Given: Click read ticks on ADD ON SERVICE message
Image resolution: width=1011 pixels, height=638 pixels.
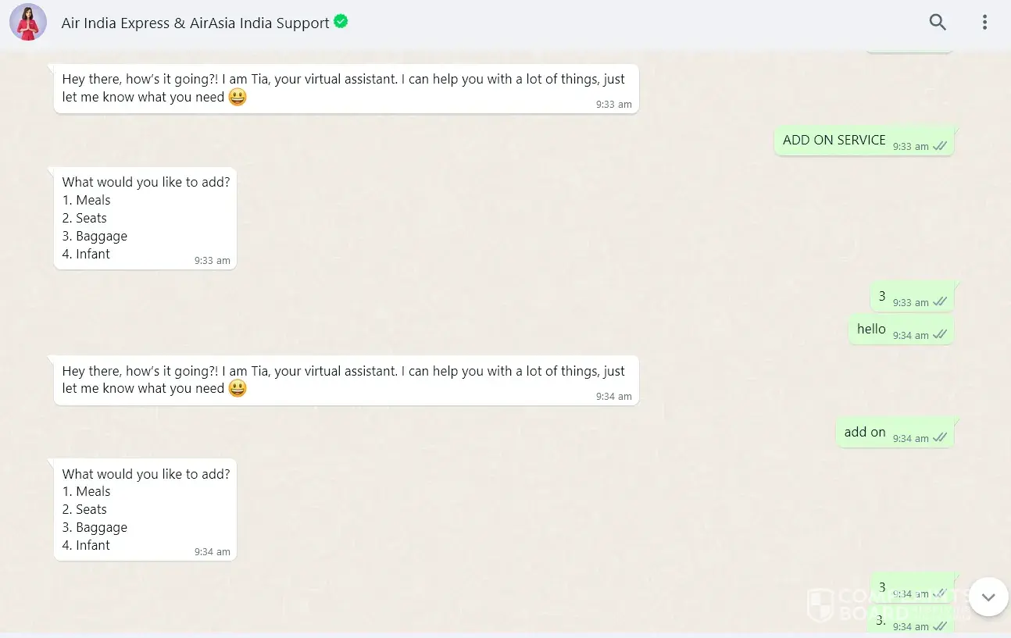Looking at the screenshot, I should [940, 146].
